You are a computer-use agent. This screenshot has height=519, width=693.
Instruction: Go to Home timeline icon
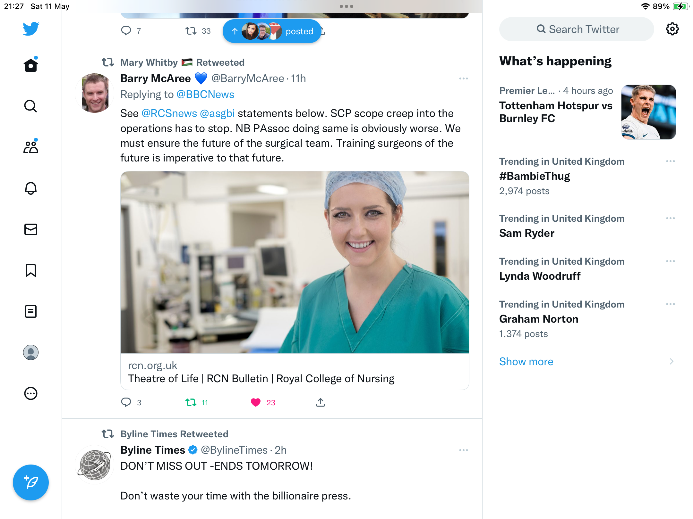[x=31, y=65]
